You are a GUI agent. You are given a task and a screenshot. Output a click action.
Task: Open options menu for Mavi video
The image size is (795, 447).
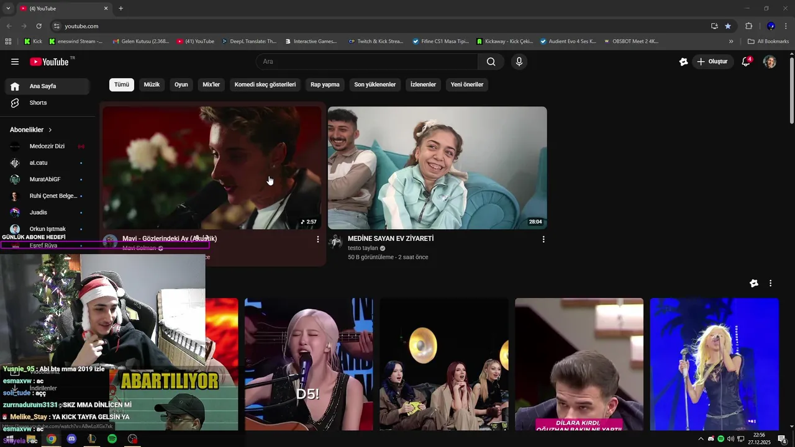point(318,239)
